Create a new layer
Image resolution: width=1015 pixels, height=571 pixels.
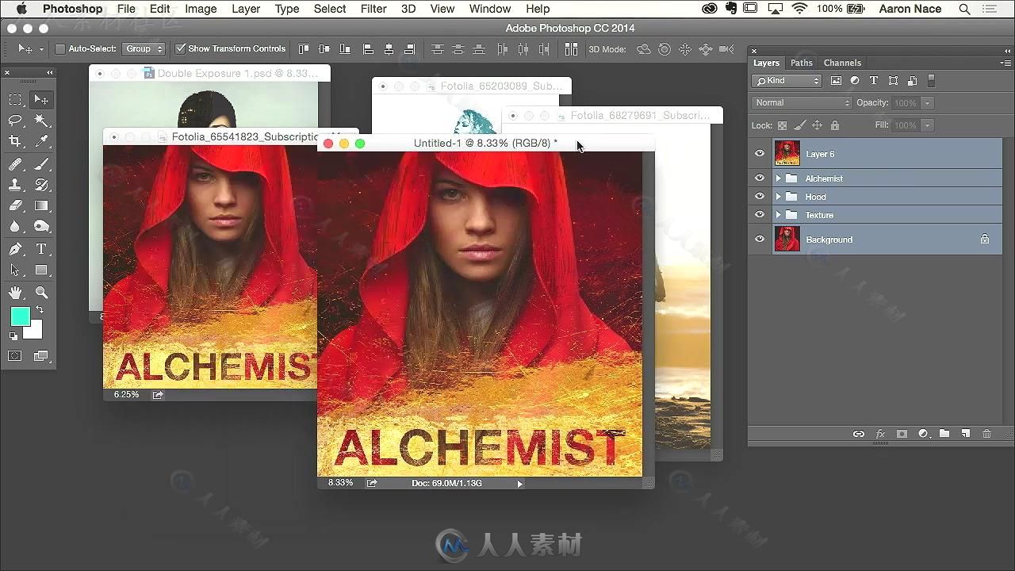(965, 434)
